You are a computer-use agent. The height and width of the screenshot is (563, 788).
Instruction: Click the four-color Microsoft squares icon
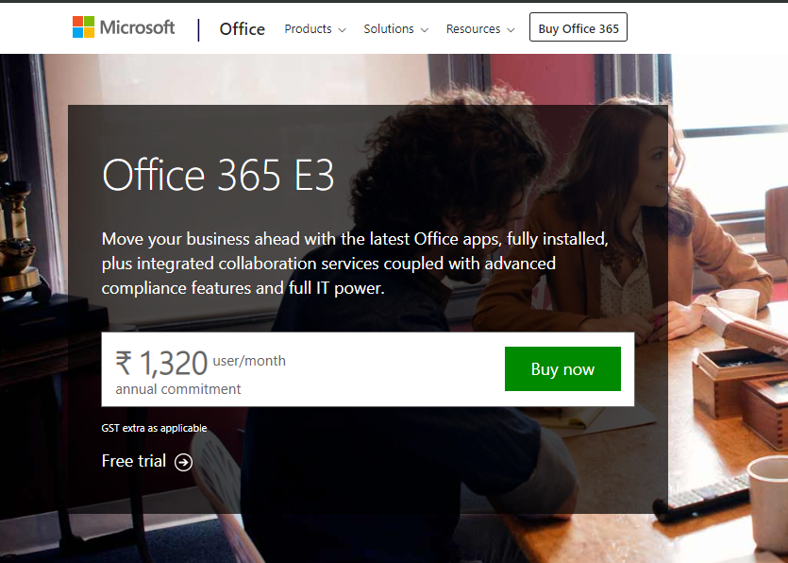82,26
